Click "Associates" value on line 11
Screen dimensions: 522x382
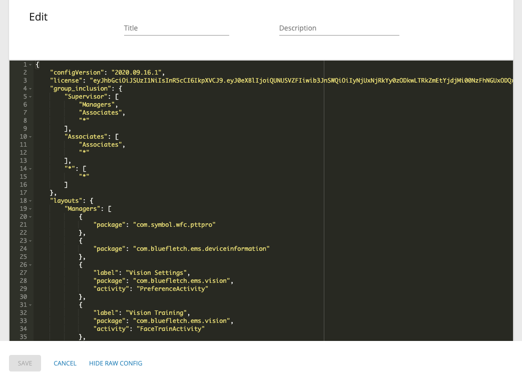click(x=101, y=145)
